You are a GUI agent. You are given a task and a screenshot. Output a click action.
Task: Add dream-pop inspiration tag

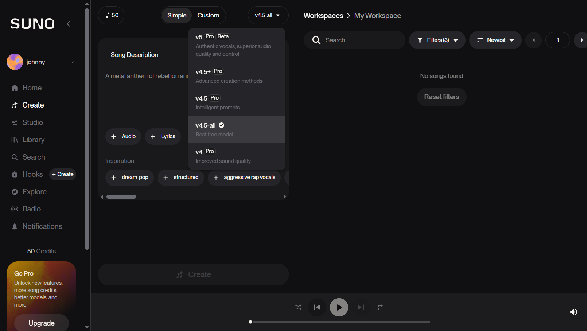pyautogui.click(x=130, y=177)
